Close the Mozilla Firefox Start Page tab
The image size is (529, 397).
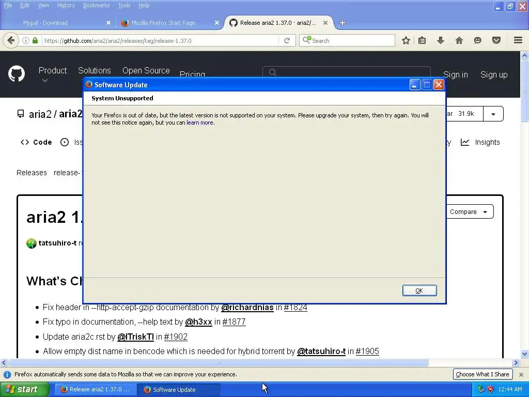[x=217, y=23]
